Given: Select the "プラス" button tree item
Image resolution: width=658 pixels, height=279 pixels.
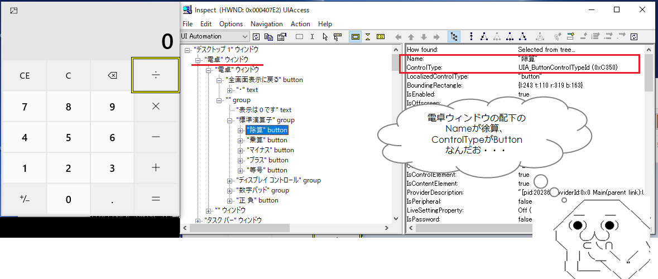Looking at the screenshot, I should pyautogui.click(x=267, y=160).
